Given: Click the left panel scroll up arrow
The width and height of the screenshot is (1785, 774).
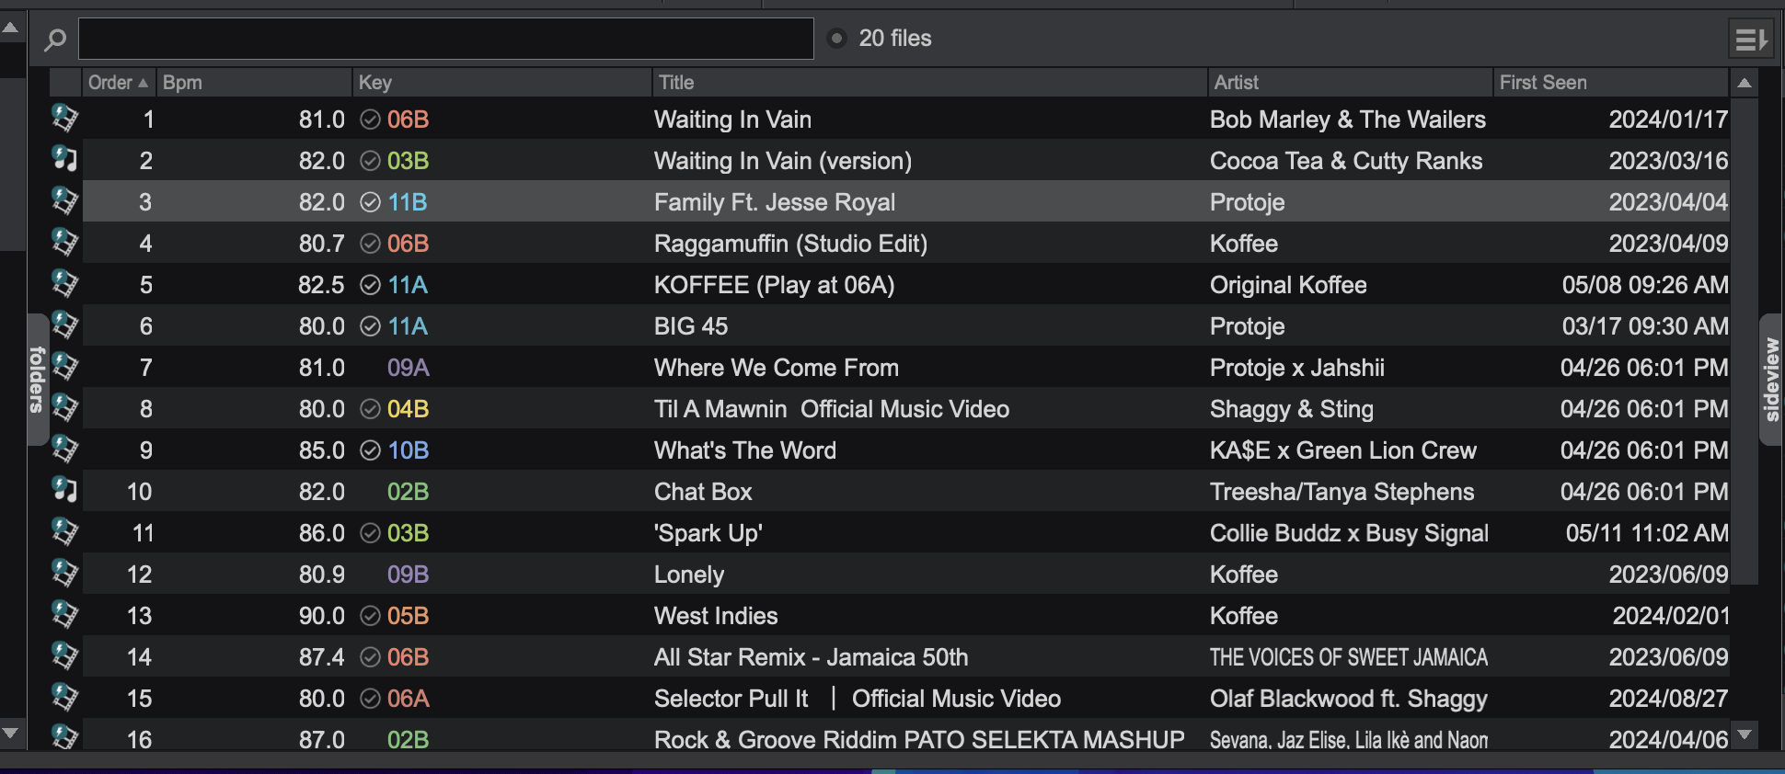Looking at the screenshot, I should point(11,28).
